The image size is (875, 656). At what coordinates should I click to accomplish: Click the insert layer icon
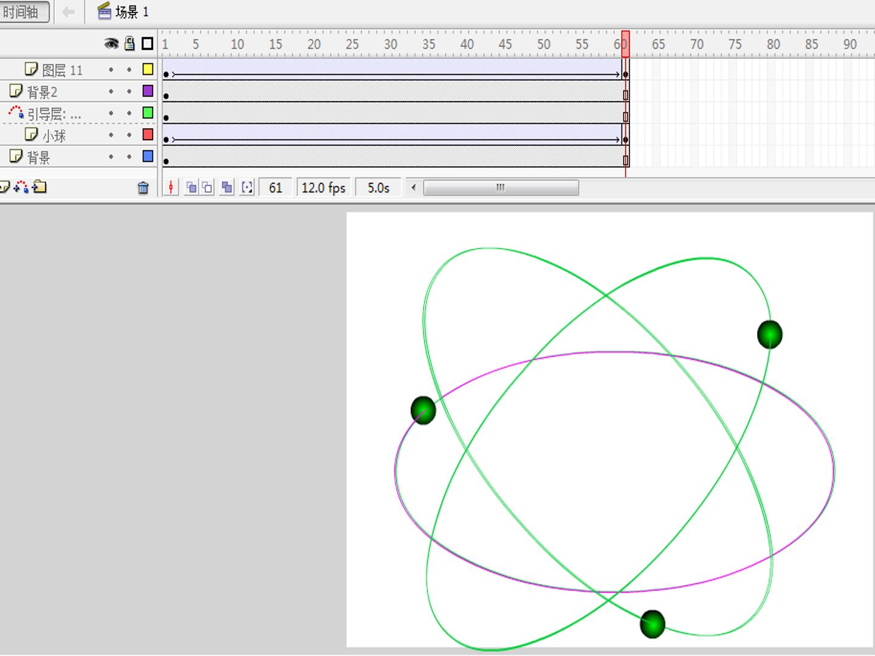coord(4,188)
